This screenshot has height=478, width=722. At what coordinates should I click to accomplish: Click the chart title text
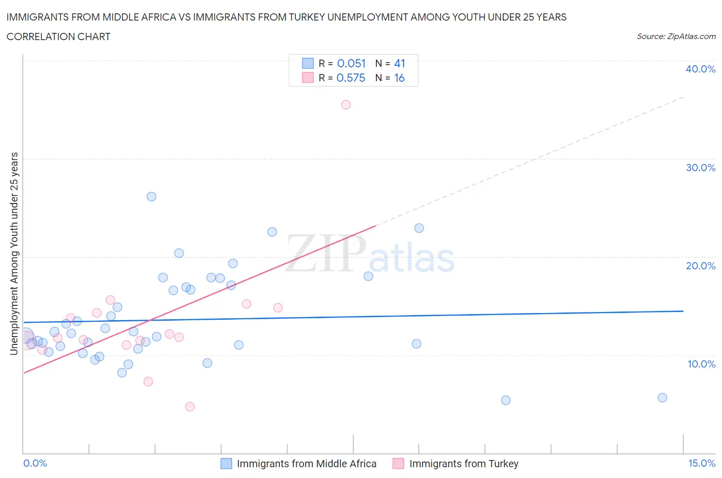[x=286, y=17]
